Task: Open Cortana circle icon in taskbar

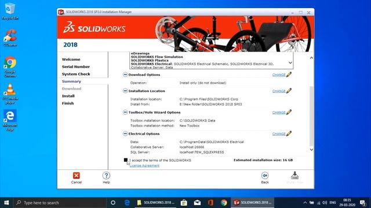Action: pyautogui.click(x=113, y=203)
